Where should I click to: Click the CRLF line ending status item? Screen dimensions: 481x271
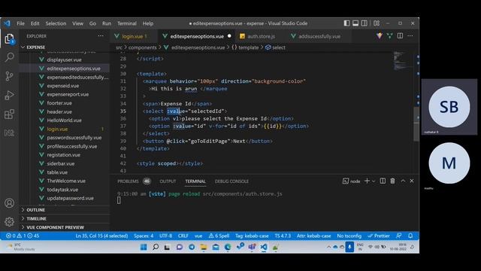[x=183, y=236]
